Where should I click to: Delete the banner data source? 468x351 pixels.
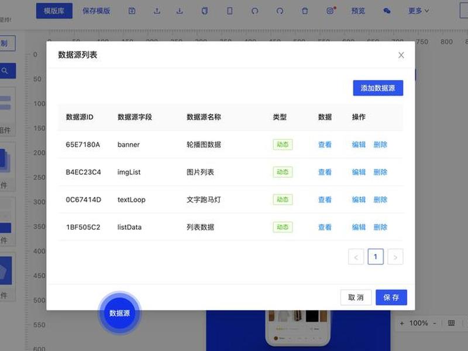click(x=380, y=144)
